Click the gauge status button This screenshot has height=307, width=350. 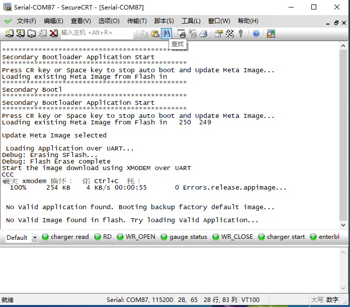pyautogui.click(x=184, y=237)
